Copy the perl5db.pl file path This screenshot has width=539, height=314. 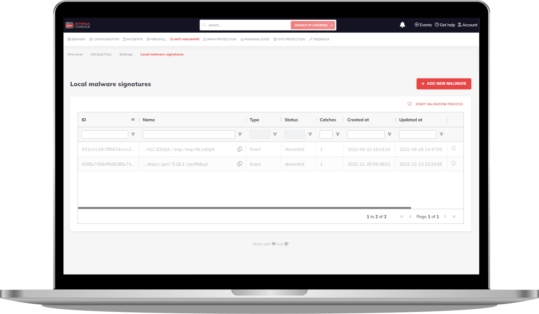240,164
